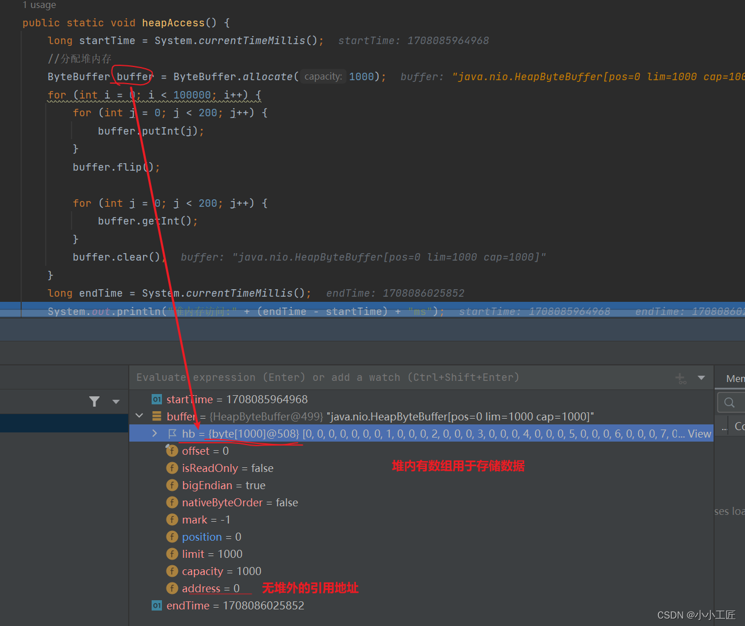
Task: Click the heapAccess method name
Action: pos(173,23)
